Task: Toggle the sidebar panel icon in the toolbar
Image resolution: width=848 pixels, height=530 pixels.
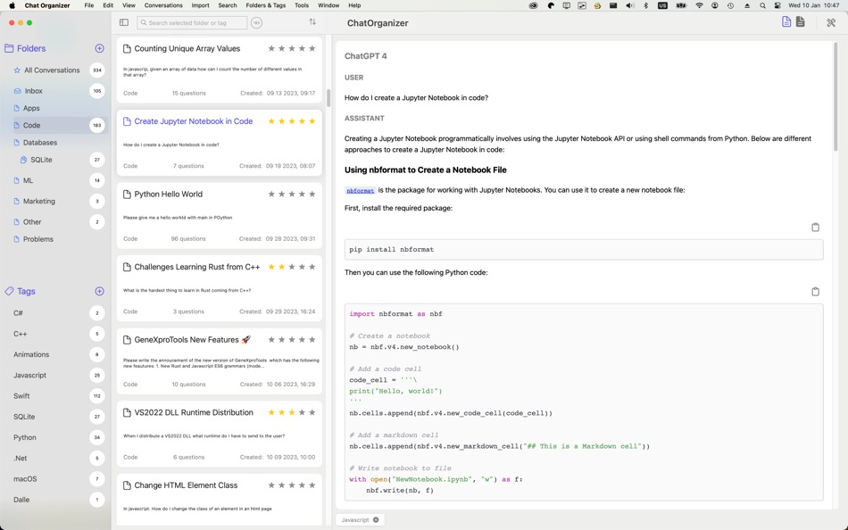Action: pos(124,22)
